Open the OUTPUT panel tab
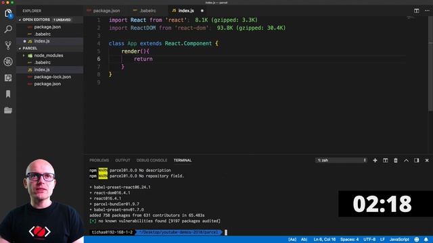The image size is (433, 243). point(122,160)
